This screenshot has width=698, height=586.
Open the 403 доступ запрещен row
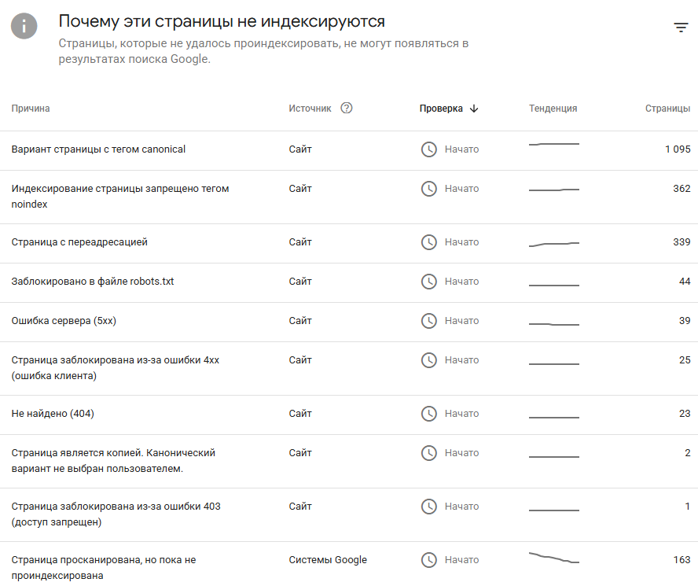point(349,514)
